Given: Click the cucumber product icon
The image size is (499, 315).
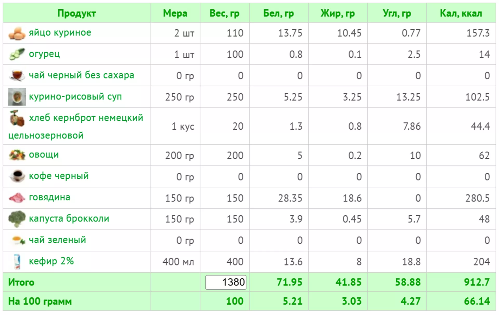Looking at the screenshot, I should [x=17, y=54].
